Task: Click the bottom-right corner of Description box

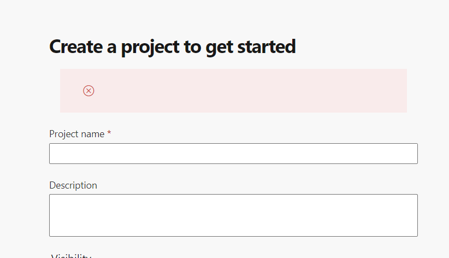Action: tap(415, 233)
